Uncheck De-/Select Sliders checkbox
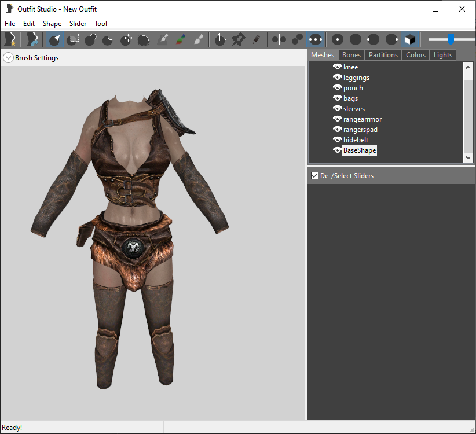The width and height of the screenshot is (476, 434). pyautogui.click(x=314, y=175)
